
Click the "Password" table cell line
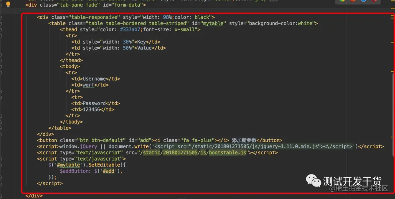click(x=96, y=103)
